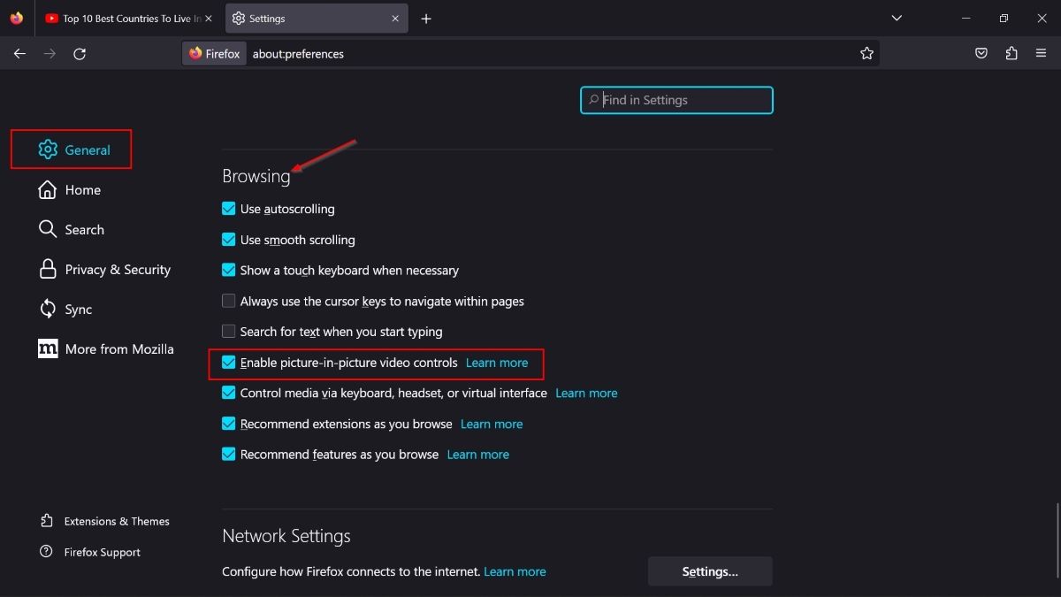Open More from Mozilla section
Viewport: 1061px width, 597px height.
click(x=119, y=348)
